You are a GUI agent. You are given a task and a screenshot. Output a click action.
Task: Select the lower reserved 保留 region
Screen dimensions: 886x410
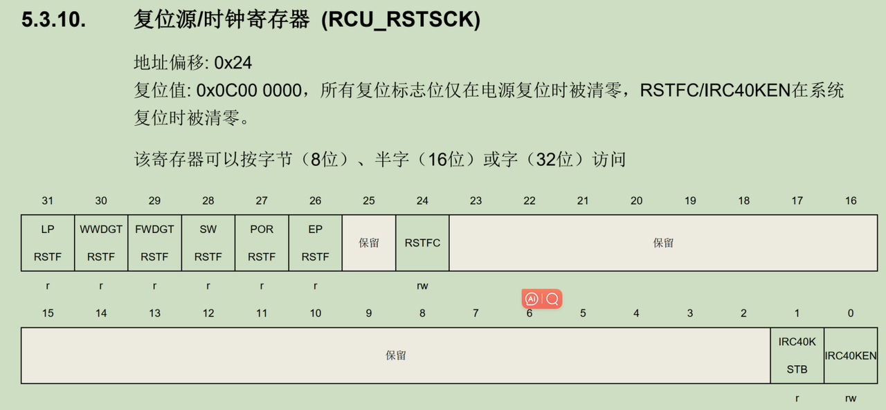[x=396, y=355]
